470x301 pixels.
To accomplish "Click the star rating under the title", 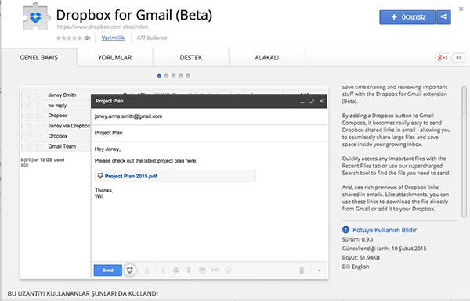I will [69, 38].
